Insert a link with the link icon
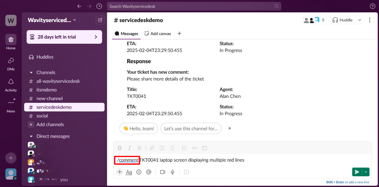Screen dimensions: 379x187 coord(152,148)
